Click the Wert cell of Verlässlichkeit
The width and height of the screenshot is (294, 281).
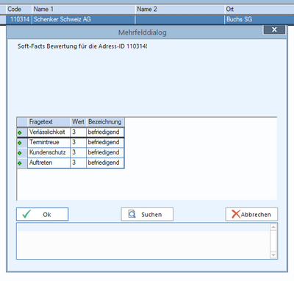click(x=79, y=132)
